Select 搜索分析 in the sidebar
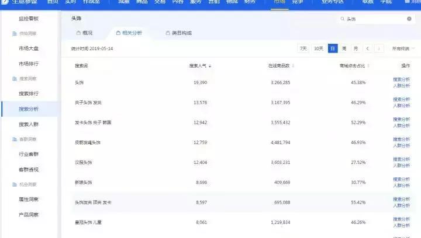Screen dimensions: 421x238 click(x=29, y=109)
